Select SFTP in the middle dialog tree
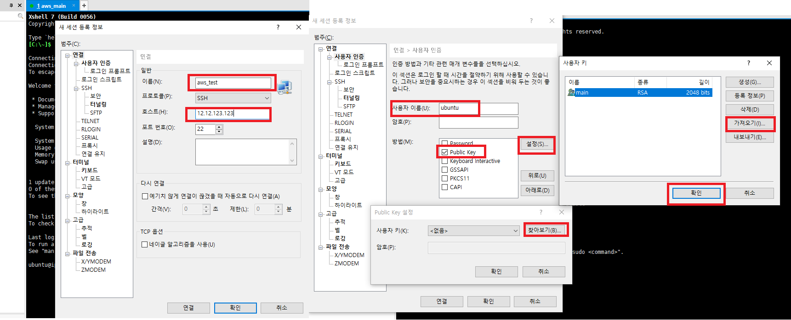The height and width of the screenshot is (320, 791). tap(349, 106)
